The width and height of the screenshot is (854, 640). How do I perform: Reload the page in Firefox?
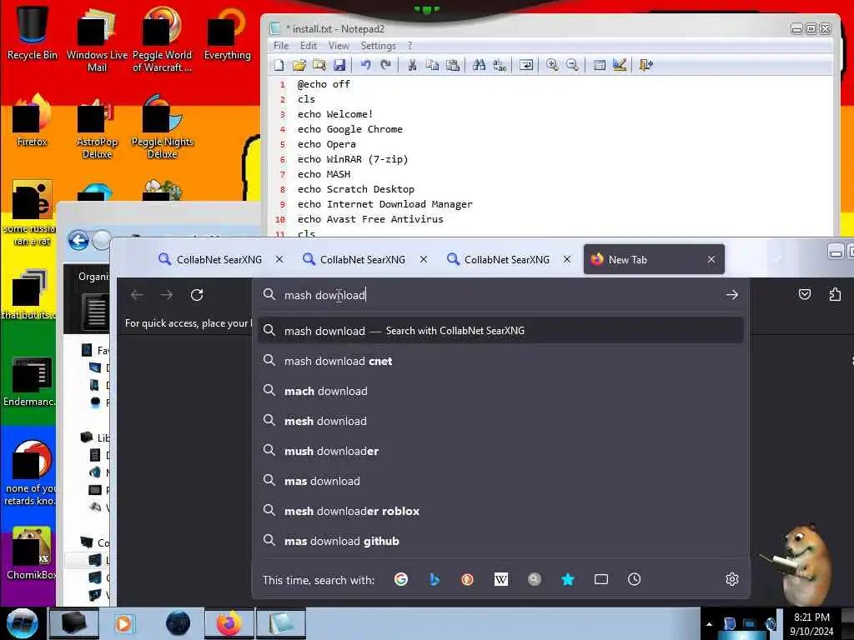coord(197,295)
